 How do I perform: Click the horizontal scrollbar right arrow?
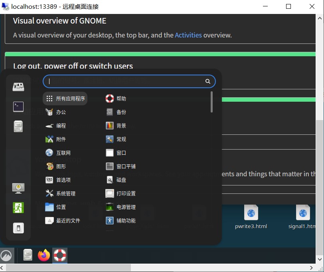pos(311,268)
